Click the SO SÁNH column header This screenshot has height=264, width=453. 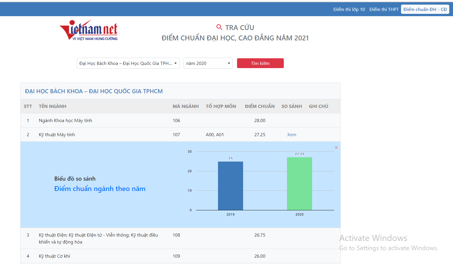click(x=292, y=106)
